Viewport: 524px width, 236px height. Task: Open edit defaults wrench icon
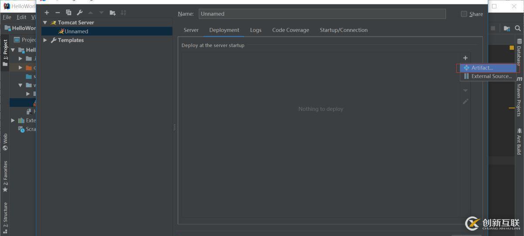coord(79,13)
